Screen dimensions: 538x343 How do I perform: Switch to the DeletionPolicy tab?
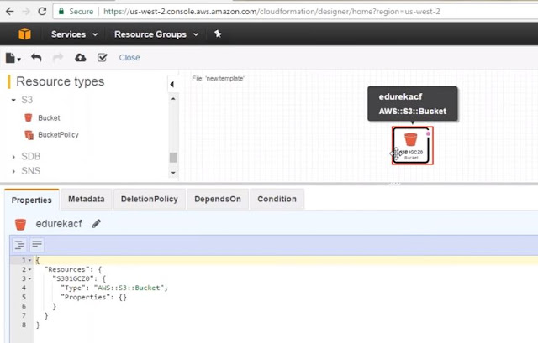(x=150, y=199)
